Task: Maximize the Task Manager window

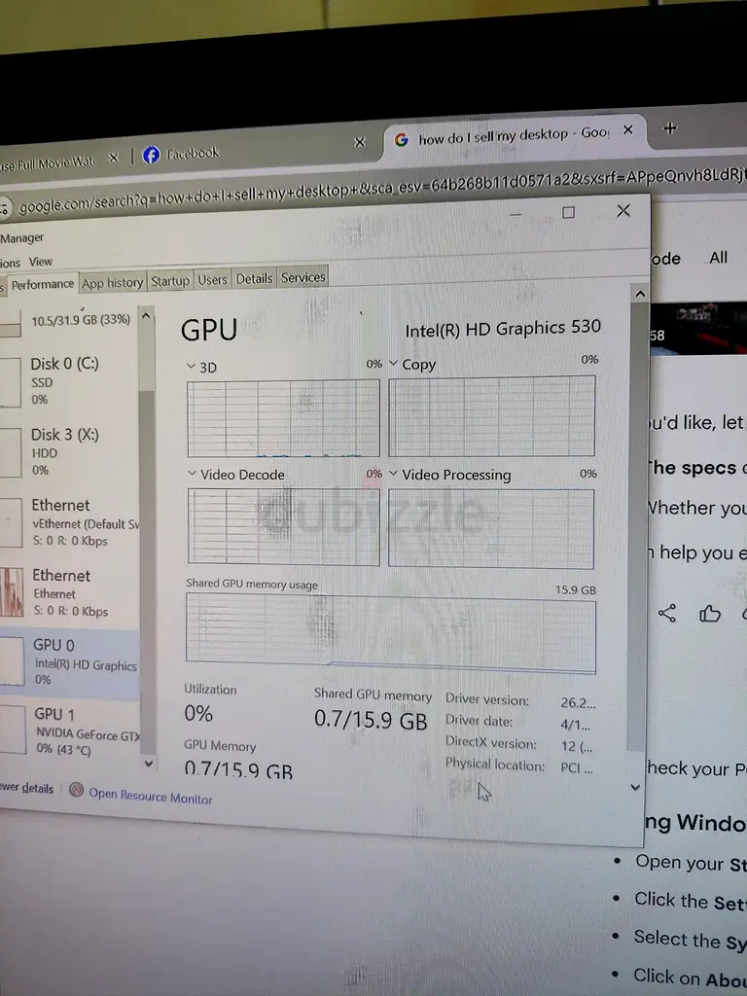Action: (568, 213)
